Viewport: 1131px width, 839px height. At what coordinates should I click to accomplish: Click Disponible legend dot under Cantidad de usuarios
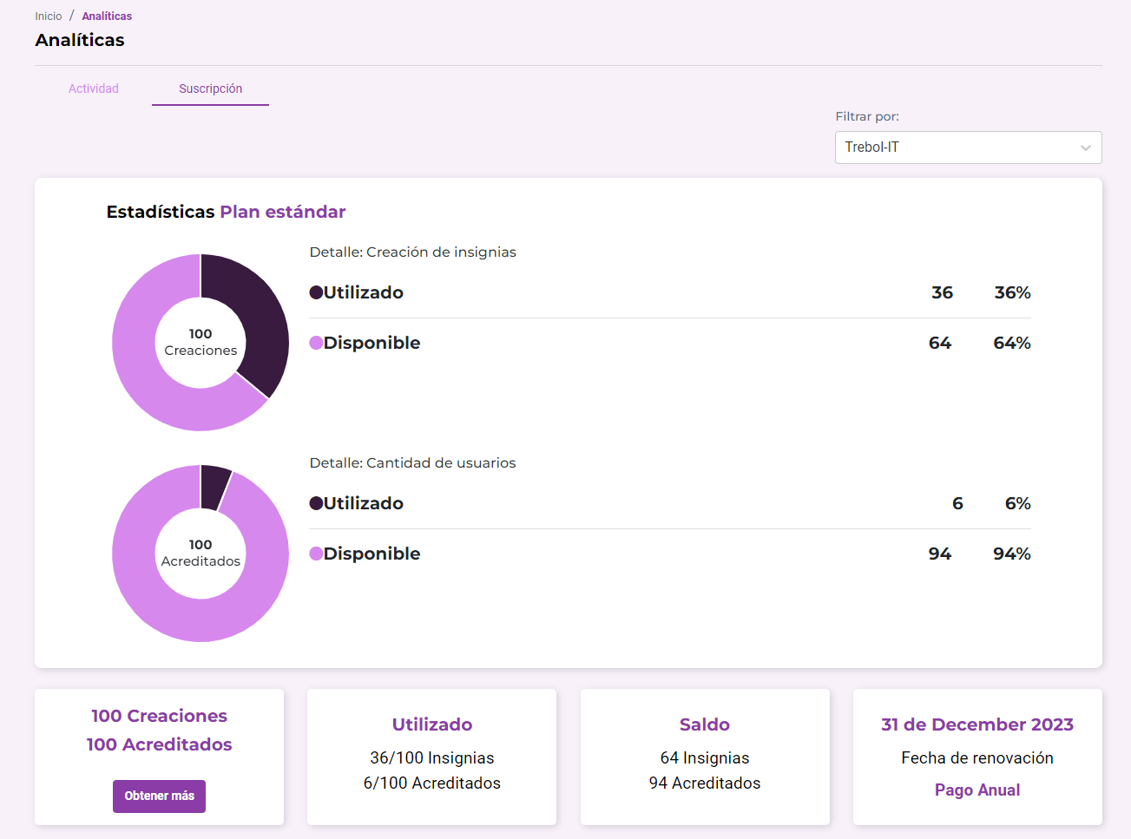pos(316,554)
